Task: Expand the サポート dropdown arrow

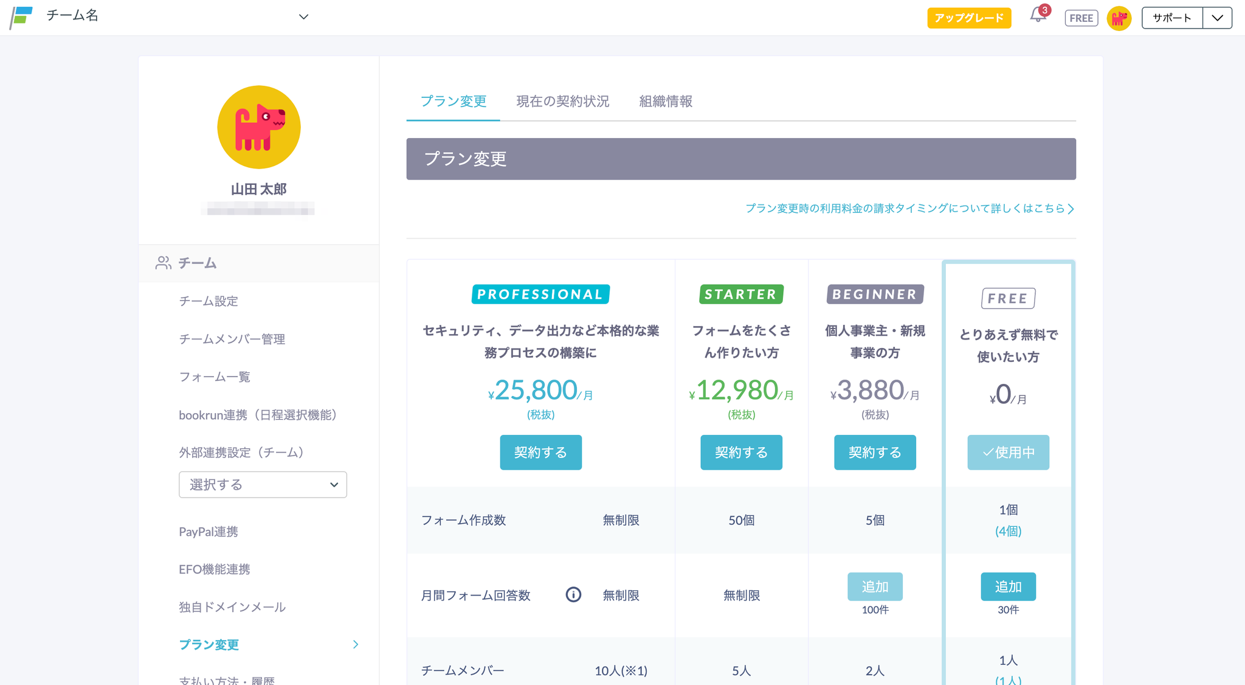Action: point(1217,18)
